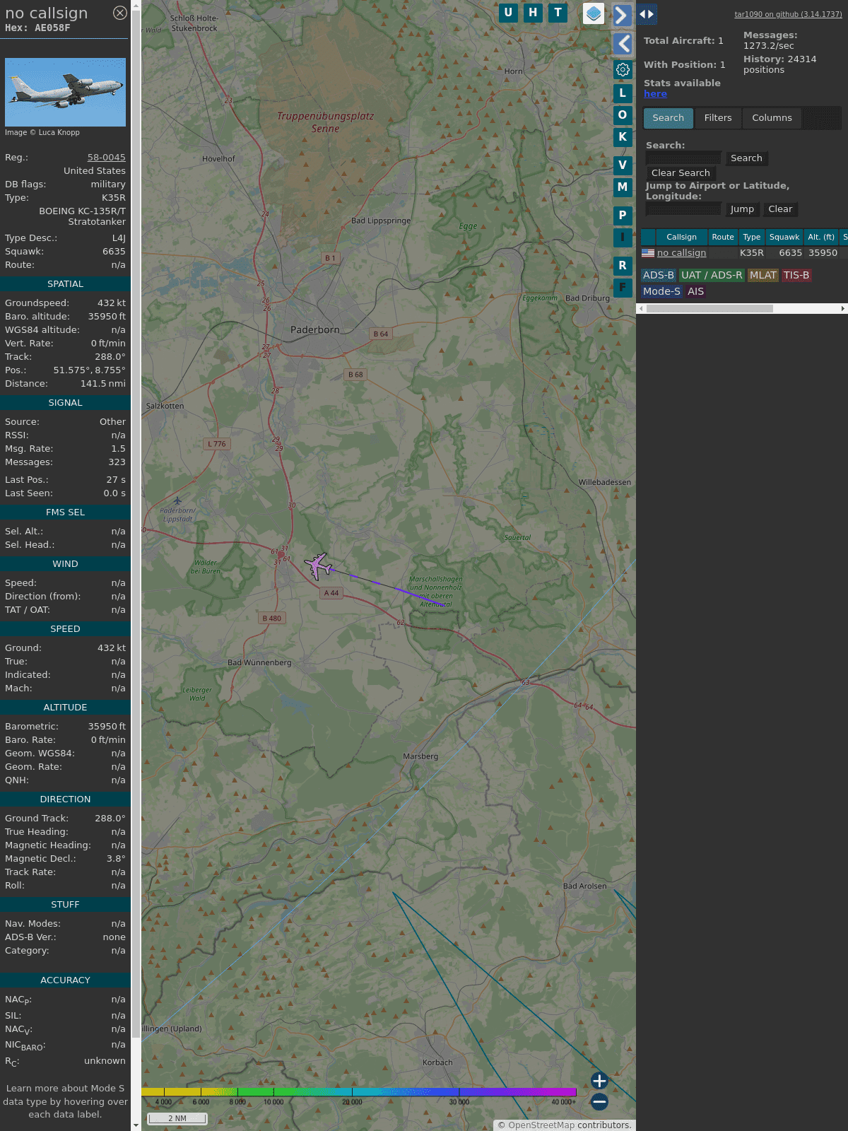Click the Mode-S legend label

pos(661,292)
